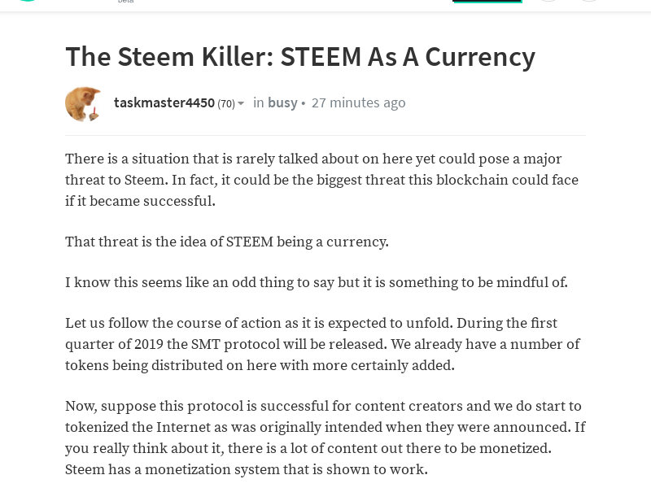Open taskmaster4450's cat avatar picture
Image resolution: width=651 pixels, height=488 pixels.
[x=83, y=104]
